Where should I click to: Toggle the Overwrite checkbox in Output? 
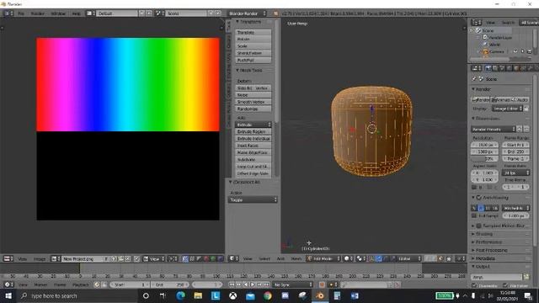tap(474, 285)
